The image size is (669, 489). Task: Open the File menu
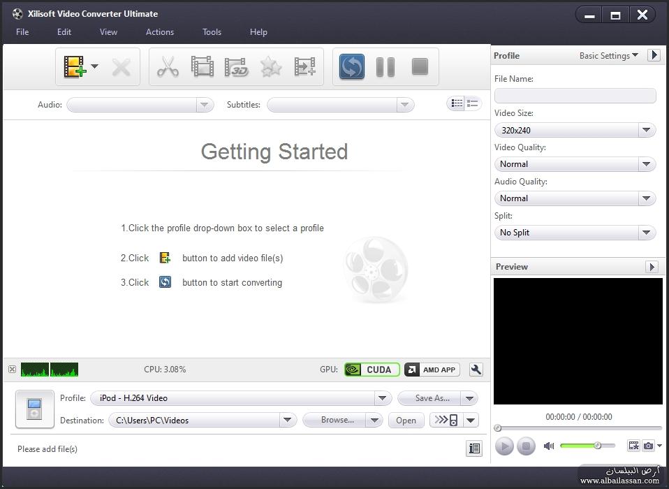coord(22,32)
